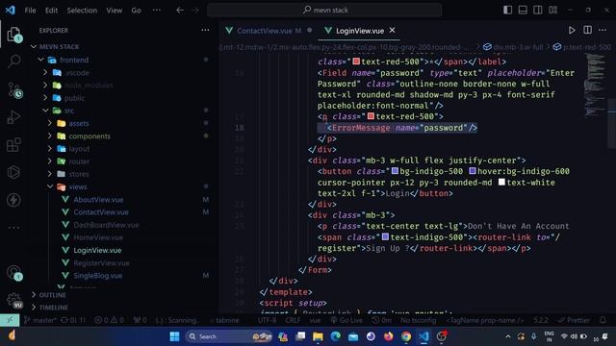The image size is (616, 346).
Task: Open the Source Control view
Action: [14, 90]
